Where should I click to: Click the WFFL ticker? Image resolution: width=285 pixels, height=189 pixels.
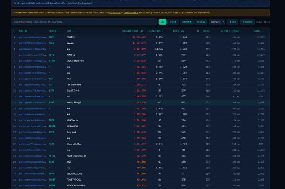(x=52, y=55)
